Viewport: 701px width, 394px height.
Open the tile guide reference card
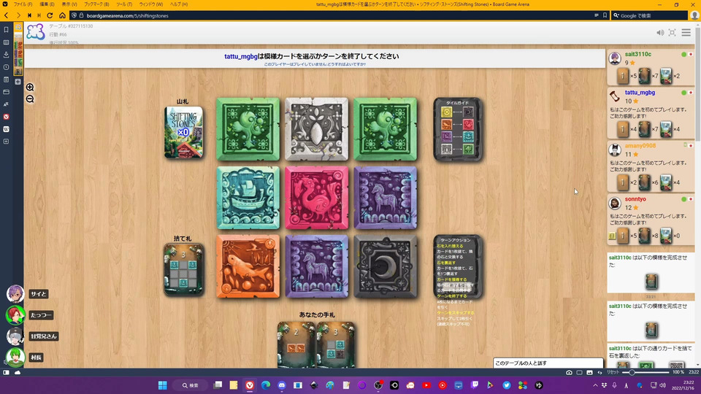click(457, 130)
